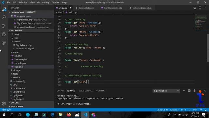Open the File menu
This screenshot has height=118, width=209.
[8, 2]
